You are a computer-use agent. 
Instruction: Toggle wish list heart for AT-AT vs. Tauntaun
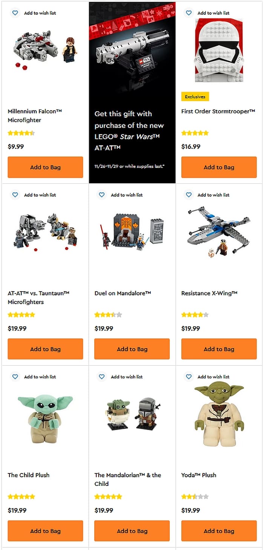coord(15,195)
